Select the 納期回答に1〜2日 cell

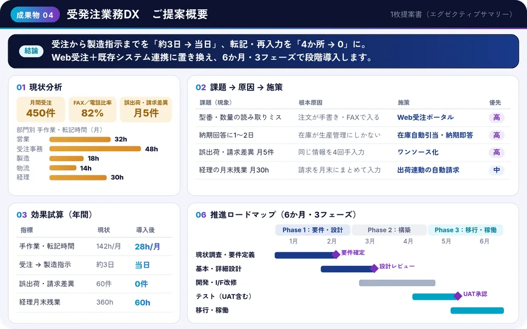(226, 135)
